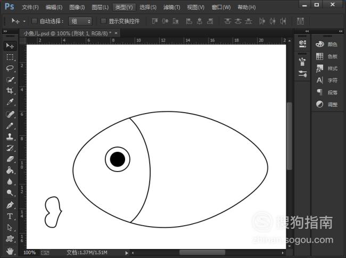Screen dimensions: 346x258
Task: Open the 样式 styles panel
Action: tap(326, 68)
